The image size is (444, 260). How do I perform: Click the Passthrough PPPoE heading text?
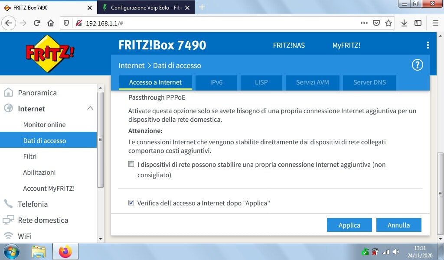click(157, 97)
